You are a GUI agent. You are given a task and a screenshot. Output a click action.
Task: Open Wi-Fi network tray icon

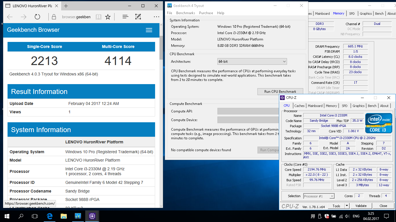pos(341,216)
